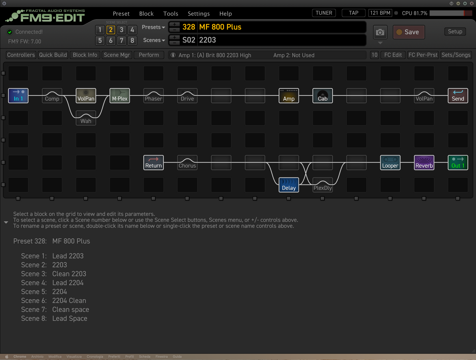Select the Cab block icon
Viewport: 476px width, 360px height.
(322, 96)
